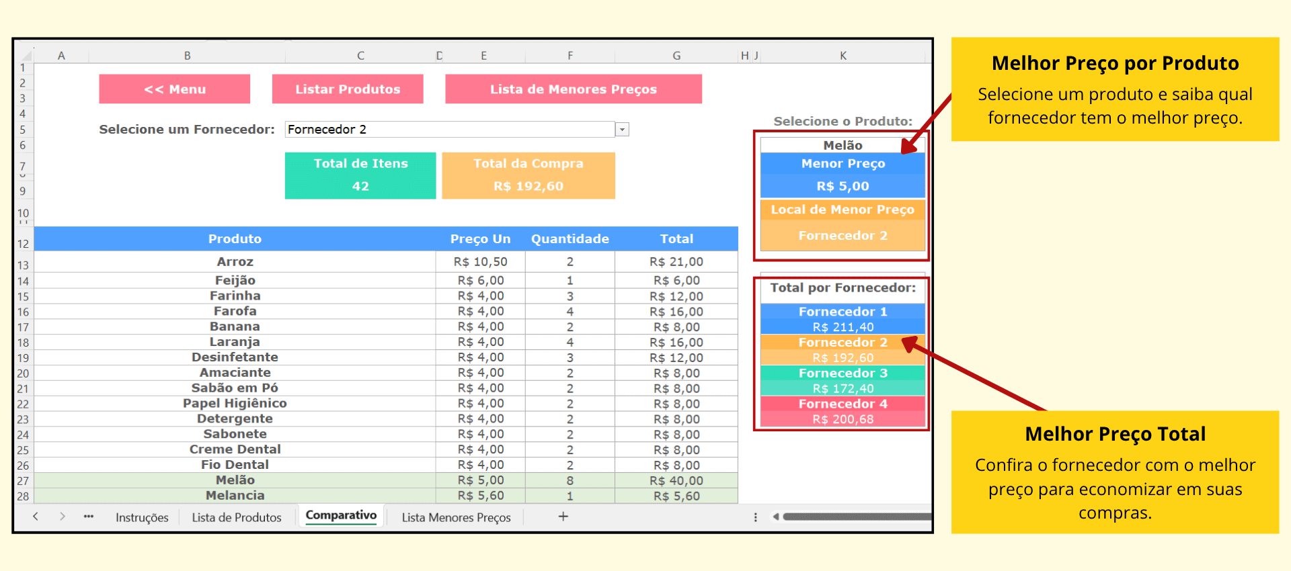This screenshot has width=1291, height=571.
Task: Add a new sheet with plus icon
Action: (x=563, y=517)
